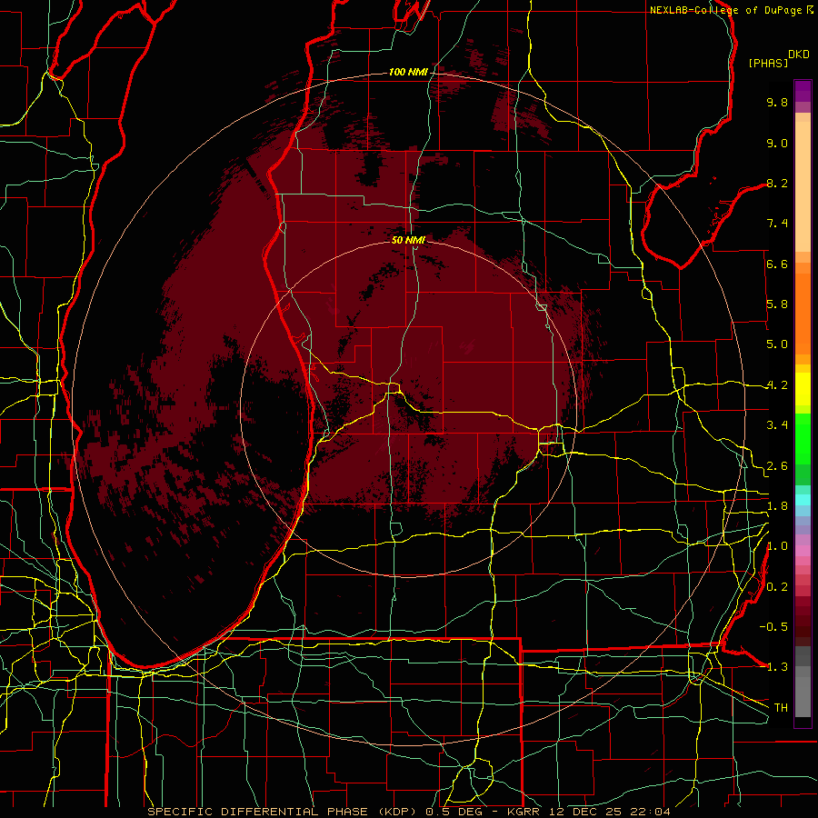This screenshot has width=818, height=818.
Task: Click the 9.0 value on the color scale
Action: tap(777, 143)
